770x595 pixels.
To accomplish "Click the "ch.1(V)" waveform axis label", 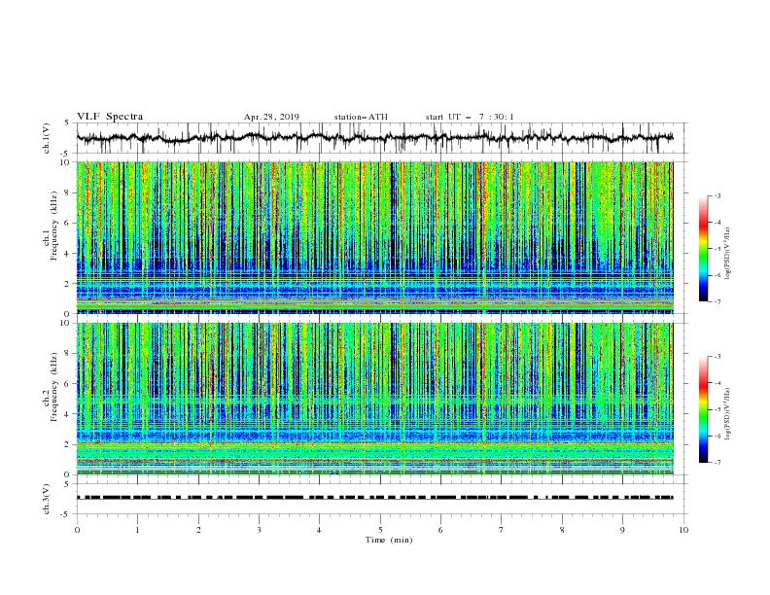I will pos(47,138).
